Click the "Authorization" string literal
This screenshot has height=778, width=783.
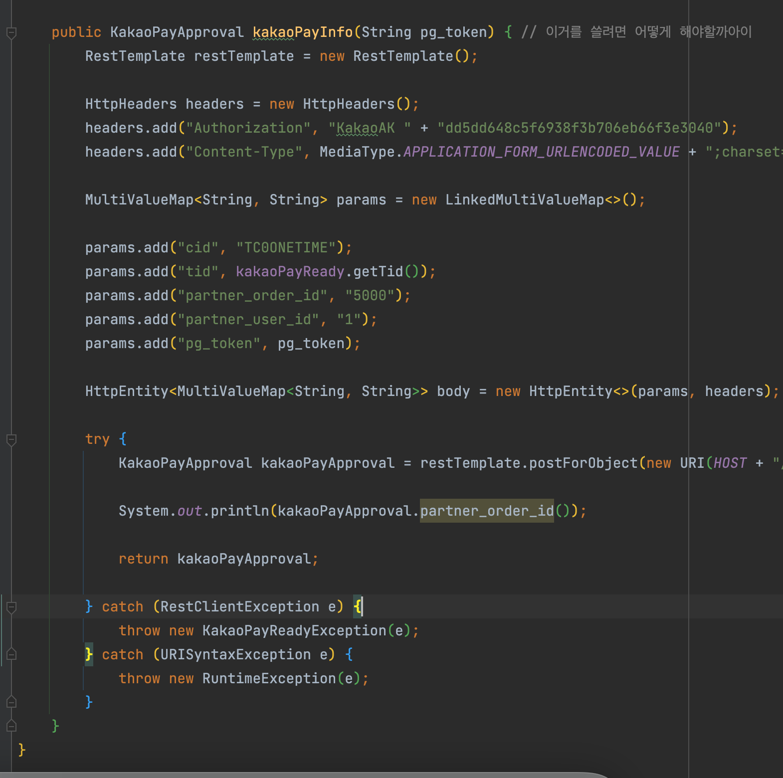[x=248, y=128]
